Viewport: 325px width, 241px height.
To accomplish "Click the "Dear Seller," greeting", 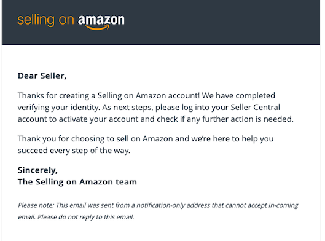I will coord(42,76).
